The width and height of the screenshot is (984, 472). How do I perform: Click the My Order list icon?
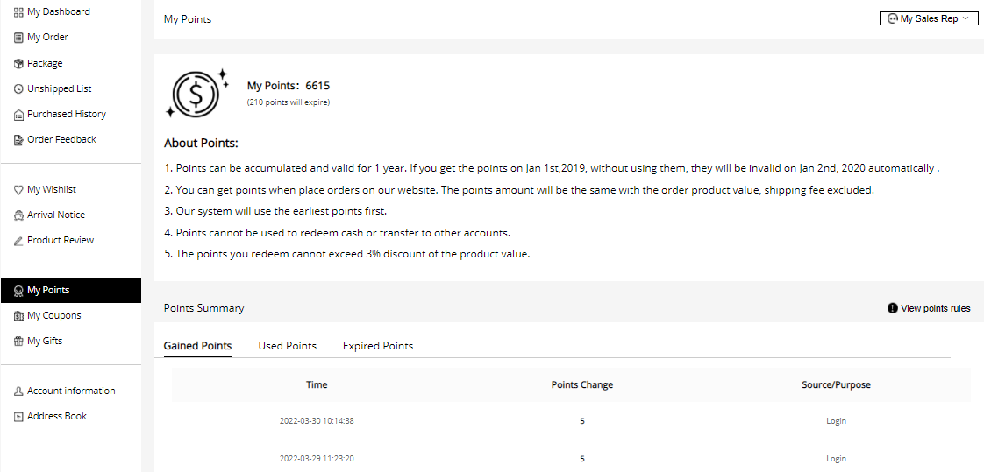pyautogui.click(x=18, y=38)
